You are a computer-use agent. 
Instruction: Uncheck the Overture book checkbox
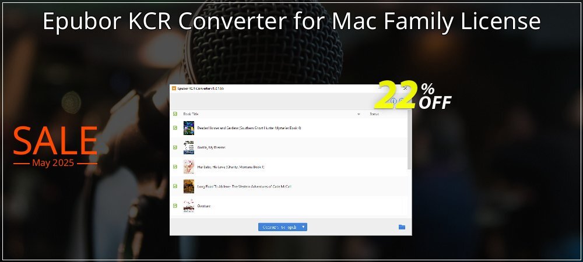tap(175, 206)
